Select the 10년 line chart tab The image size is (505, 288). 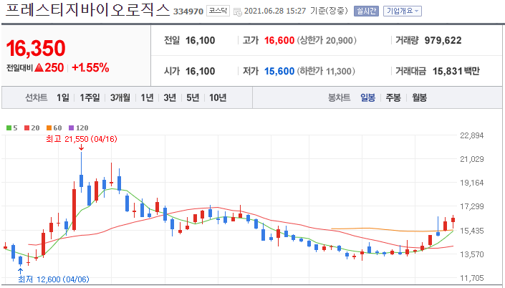218,97
